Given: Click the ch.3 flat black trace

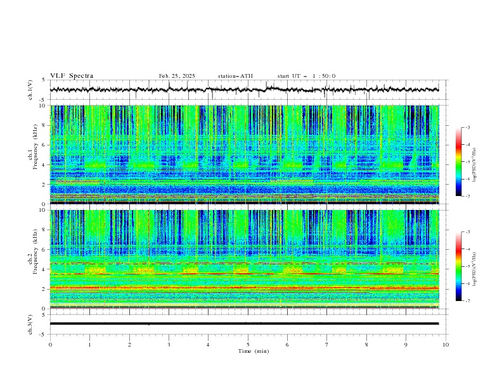Looking at the screenshot, I should 244,324.
